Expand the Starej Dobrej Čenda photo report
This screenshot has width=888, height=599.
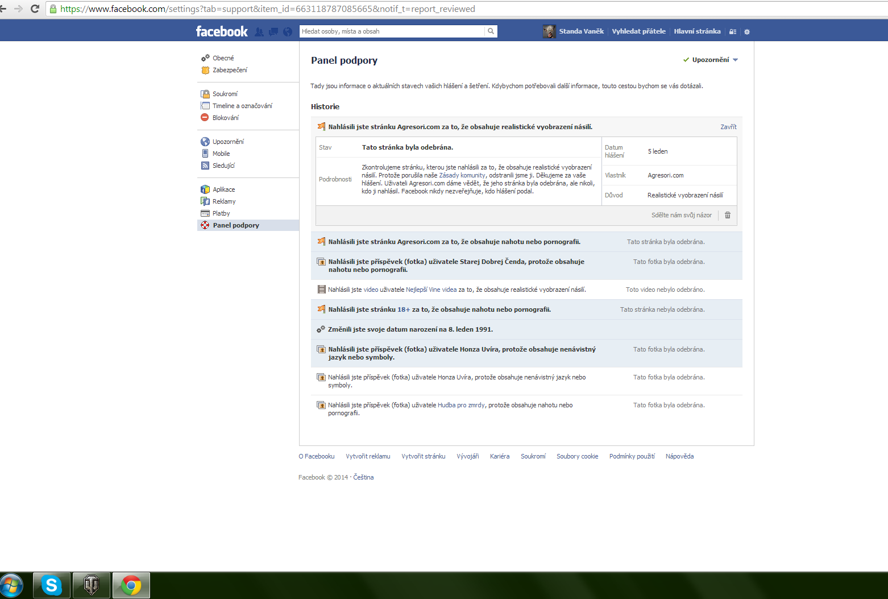click(526, 266)
